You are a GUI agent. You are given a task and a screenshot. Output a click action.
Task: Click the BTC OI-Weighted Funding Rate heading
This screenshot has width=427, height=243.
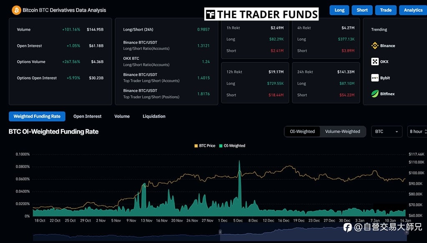[54, 131]
